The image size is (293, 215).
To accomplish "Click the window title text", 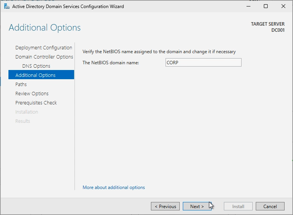I will point(68,7).
